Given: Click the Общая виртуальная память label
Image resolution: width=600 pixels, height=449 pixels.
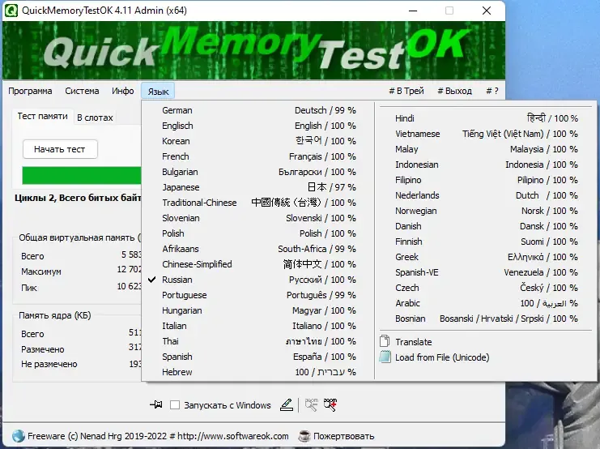Looking at the screenshot, I should pyautogui.click(x=80, y=237).
